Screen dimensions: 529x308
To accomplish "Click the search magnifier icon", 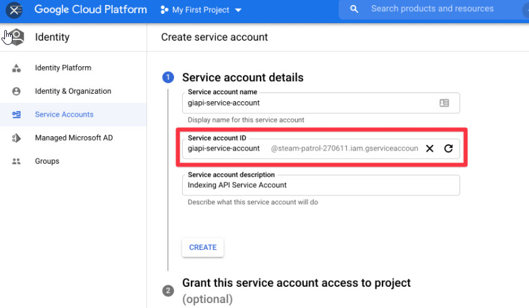I will click(x=354, y=9).
